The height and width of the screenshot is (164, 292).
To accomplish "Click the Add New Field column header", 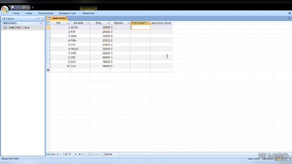I will [x=161, y=23].
